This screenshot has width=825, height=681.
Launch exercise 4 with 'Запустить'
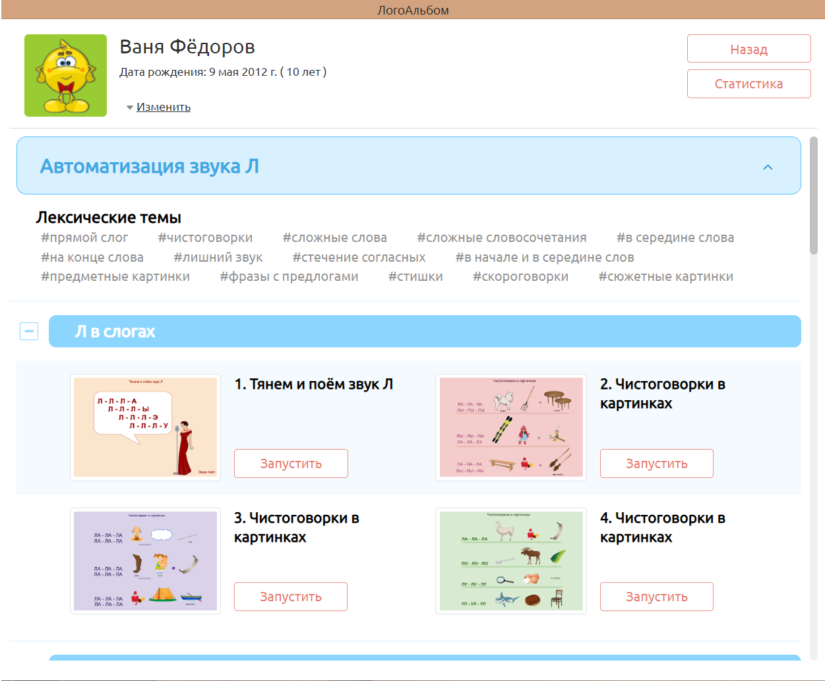click(x=656, y=597)
